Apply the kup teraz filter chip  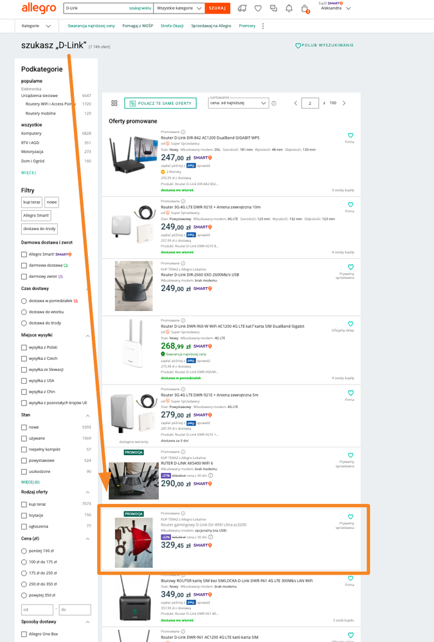32,202
